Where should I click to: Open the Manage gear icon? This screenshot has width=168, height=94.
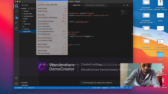[16, 84]
